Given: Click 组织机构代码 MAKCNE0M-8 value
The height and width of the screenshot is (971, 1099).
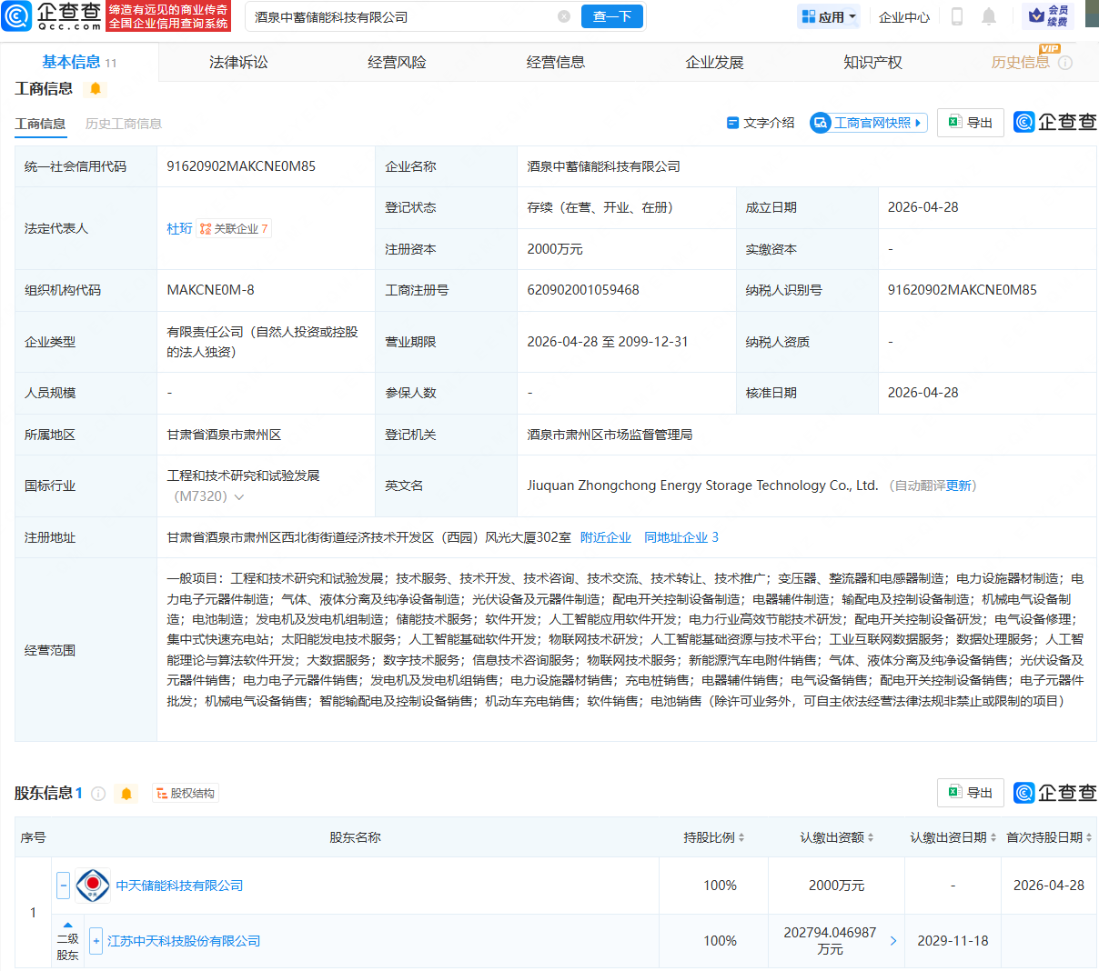Looking at the screenshot, I should (x=210, y=290).
